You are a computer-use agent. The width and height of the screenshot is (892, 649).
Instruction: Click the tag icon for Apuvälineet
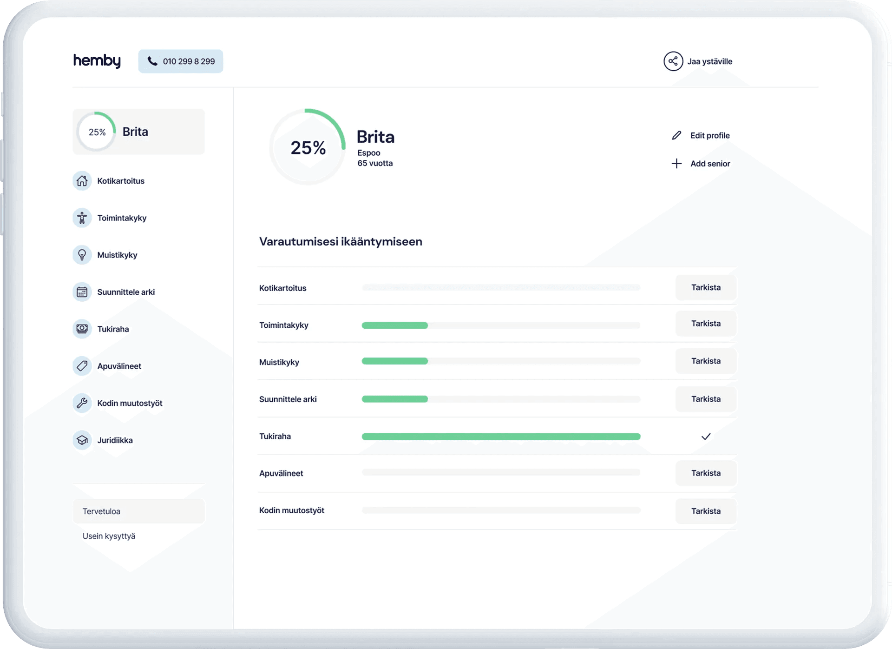[x=82, y=366]
